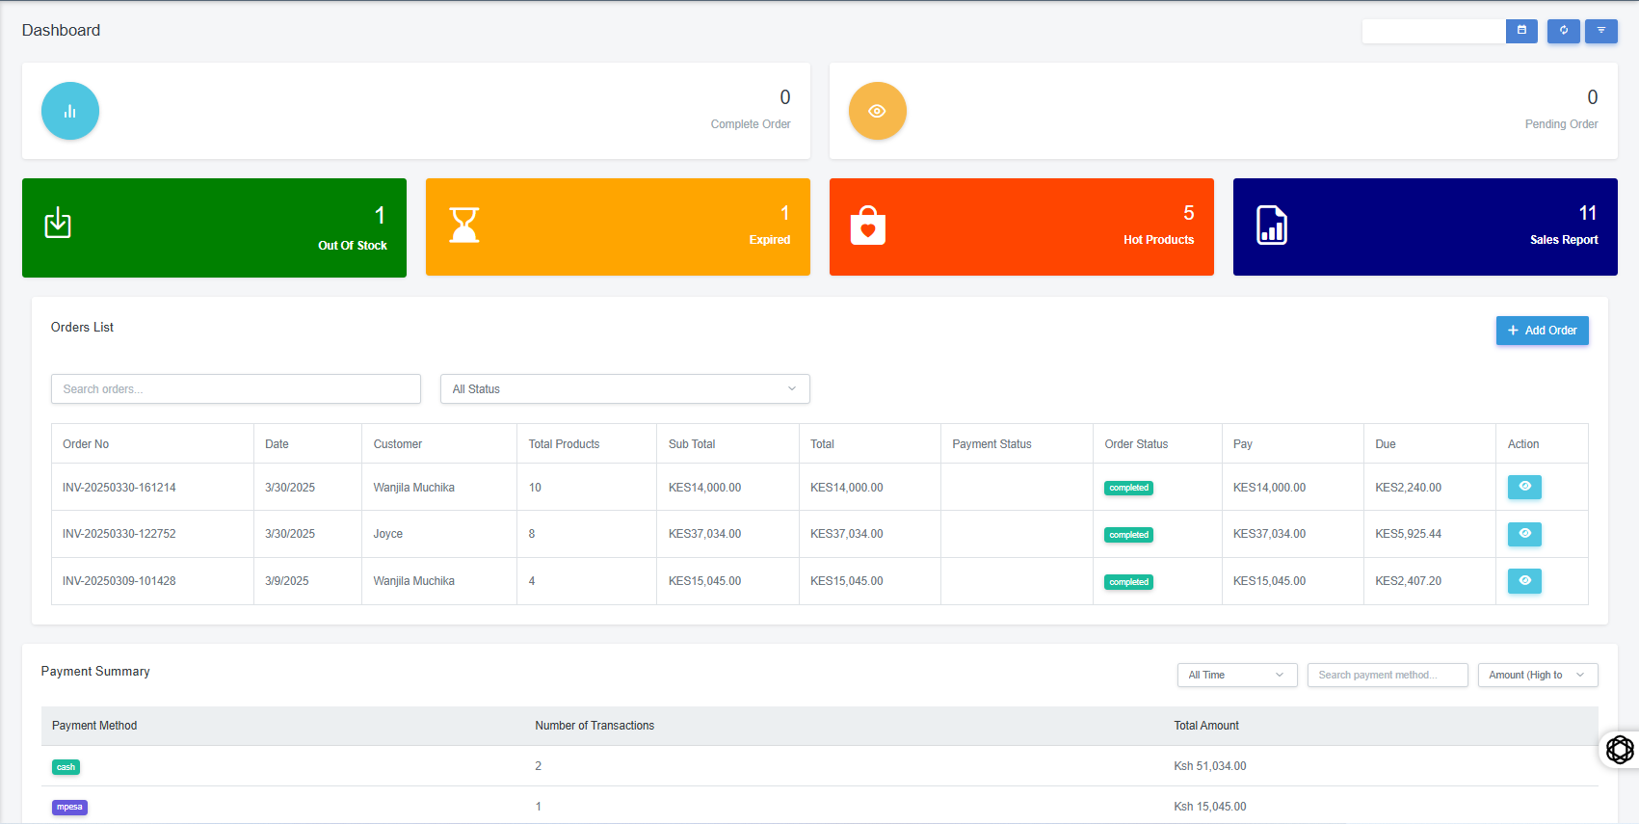Open the Hot Products card

pyautogui.click(x=1021, y=226)
